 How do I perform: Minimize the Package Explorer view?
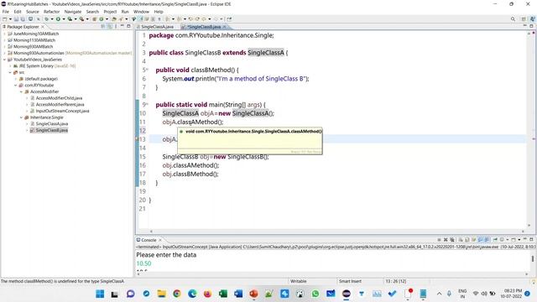point(122,26)
